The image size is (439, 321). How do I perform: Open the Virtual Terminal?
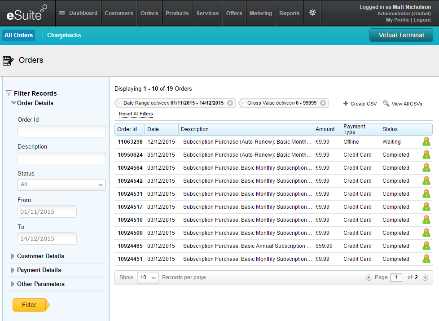(401, 35)
